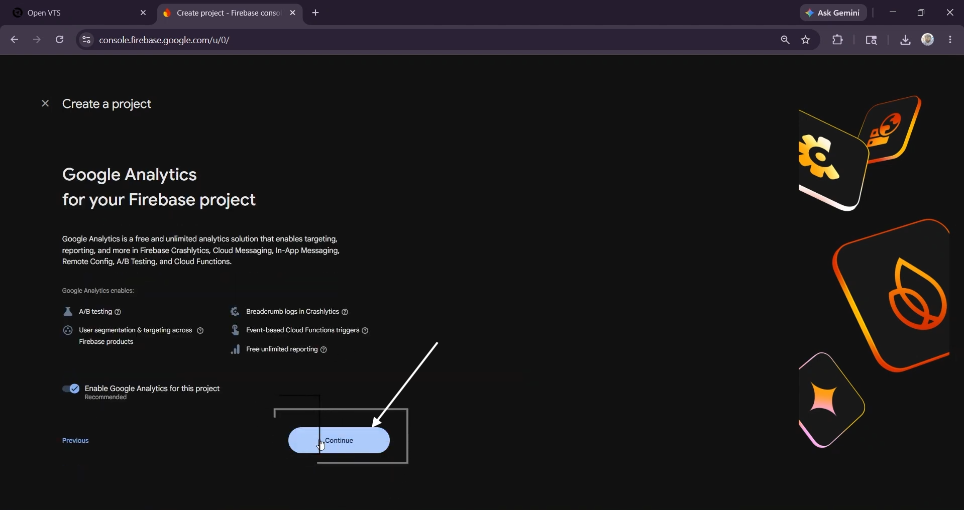Viewport: 964px width, 510px height.
Task: Open a new browser tab
Action: click(x=316, y=13)
